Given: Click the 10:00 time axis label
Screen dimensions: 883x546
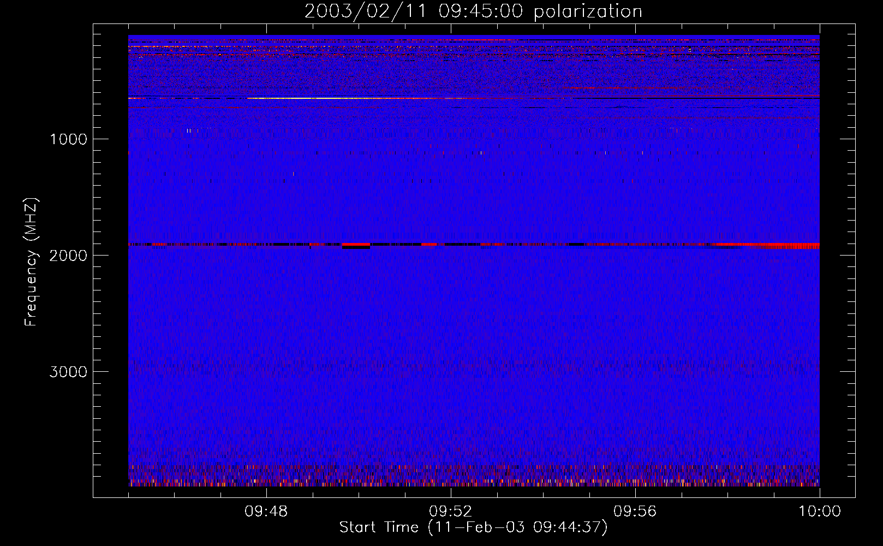Looking at the screenshot, I should click(820, 512).
